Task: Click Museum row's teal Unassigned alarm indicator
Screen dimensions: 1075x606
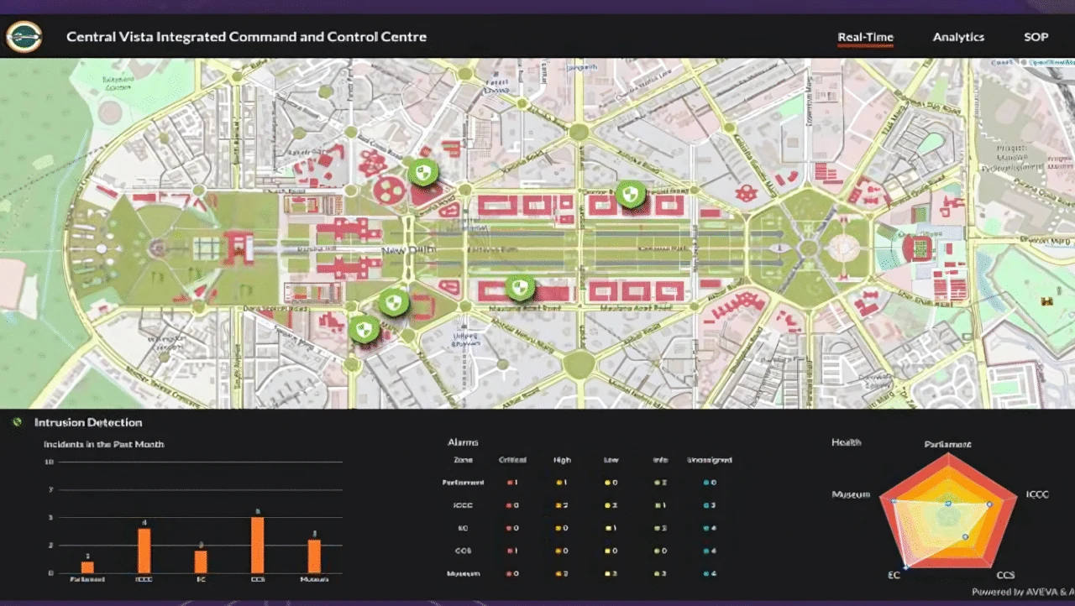Action: coord(706,573)
